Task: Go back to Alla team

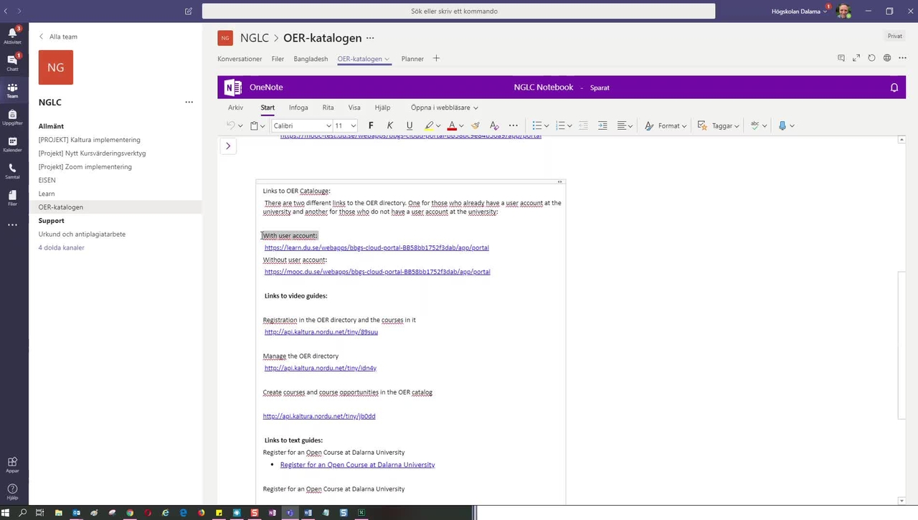Action: click(x=59, y=37)
